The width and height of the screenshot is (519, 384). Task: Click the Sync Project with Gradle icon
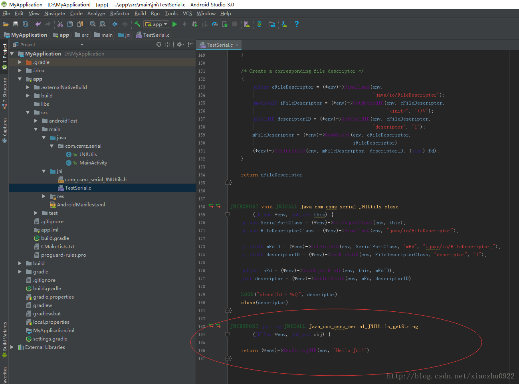click(259, 24)
